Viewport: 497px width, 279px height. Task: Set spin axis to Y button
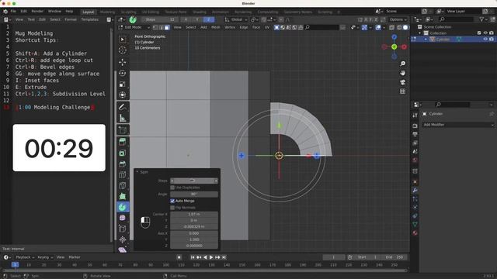click(197, 19)
